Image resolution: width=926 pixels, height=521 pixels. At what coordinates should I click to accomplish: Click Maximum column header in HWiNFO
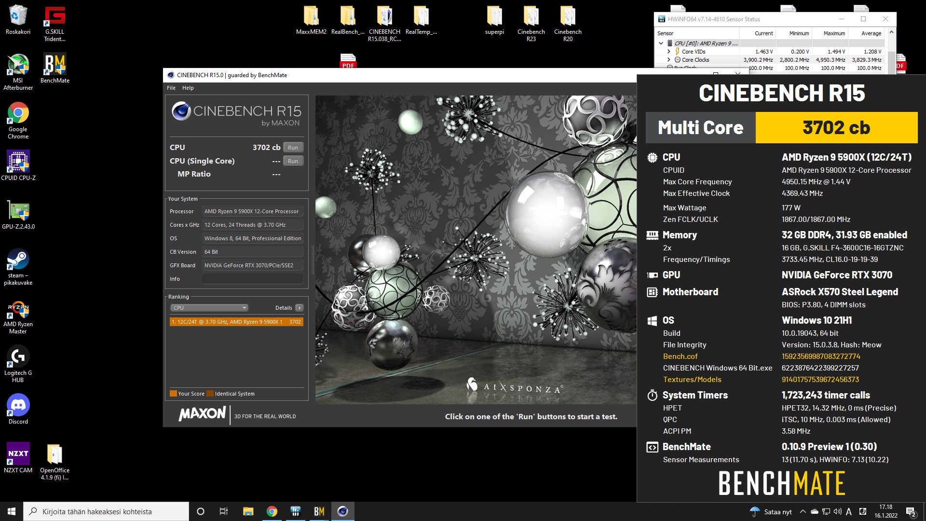click(834, 33)
